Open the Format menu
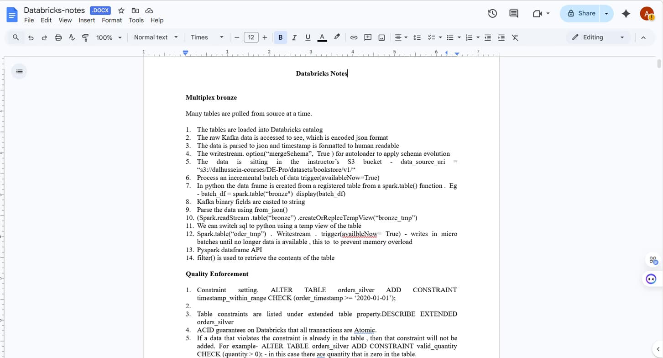The width and height of the screenshot is (663, 358). (x=112, y=20)
